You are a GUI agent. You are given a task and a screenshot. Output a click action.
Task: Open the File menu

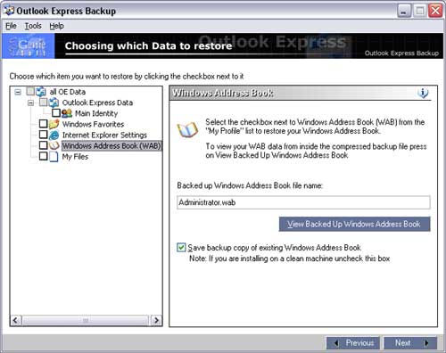(11, 26)
